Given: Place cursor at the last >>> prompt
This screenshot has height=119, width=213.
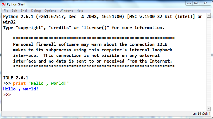Looking at the screenshot, I should tap(7, 94).
